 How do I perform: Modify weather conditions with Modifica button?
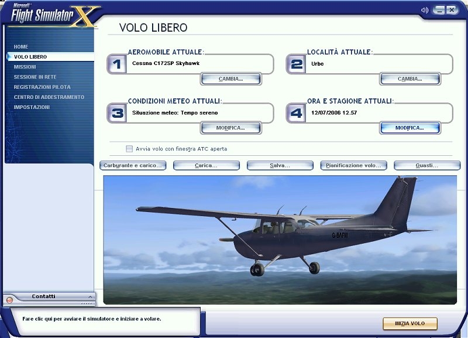point(230,128)
